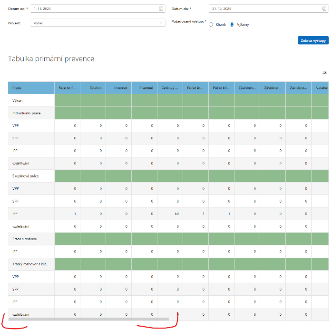332x330 pixels.
Task: Click the Telefon column header
Action: click(93, 88)
